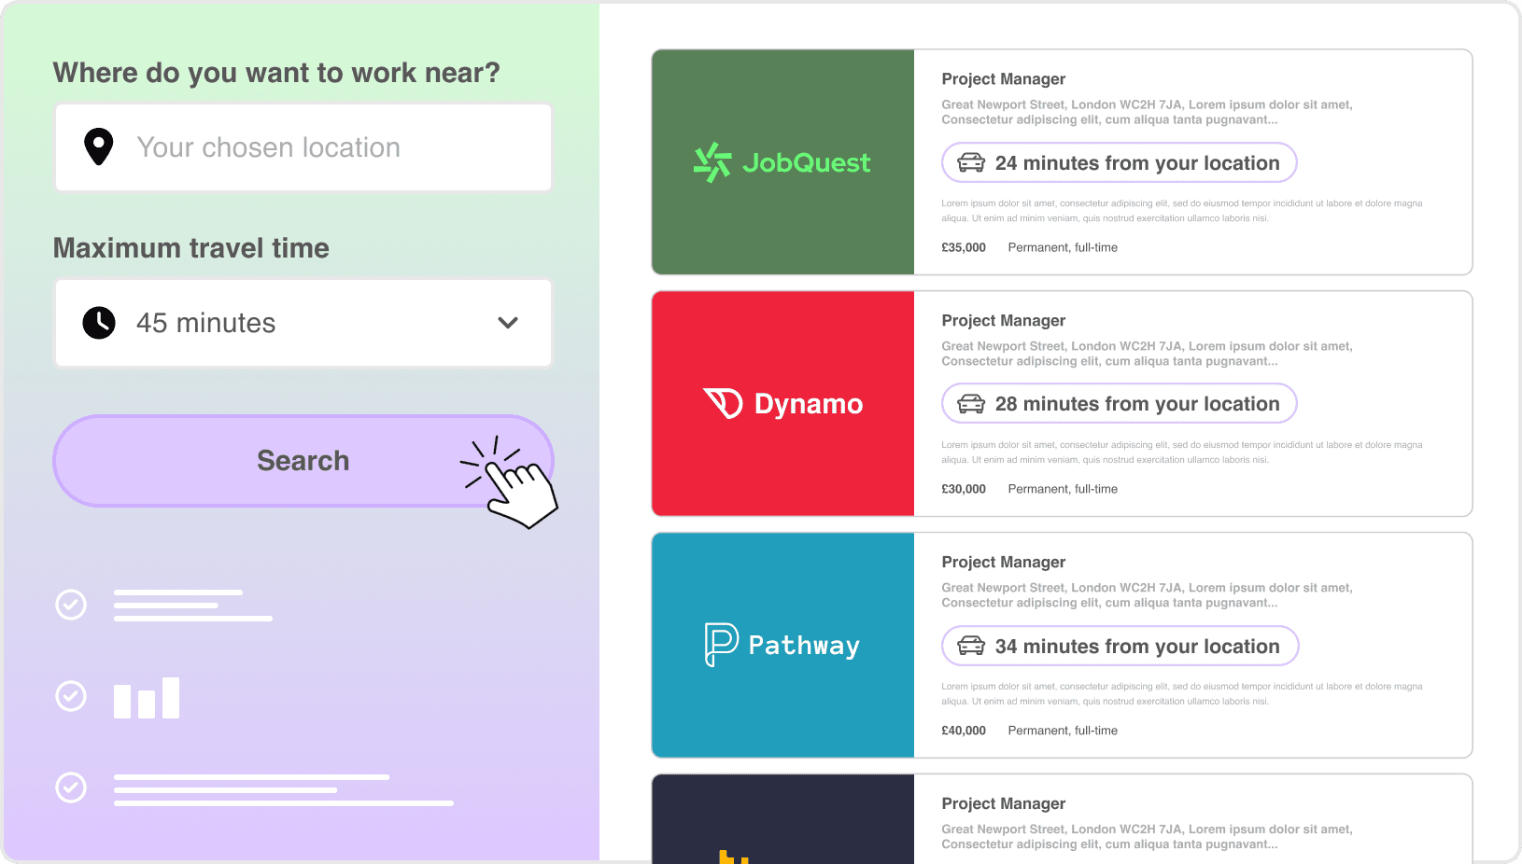Toggle the checkmark beside the bar chart

point(71,696)
